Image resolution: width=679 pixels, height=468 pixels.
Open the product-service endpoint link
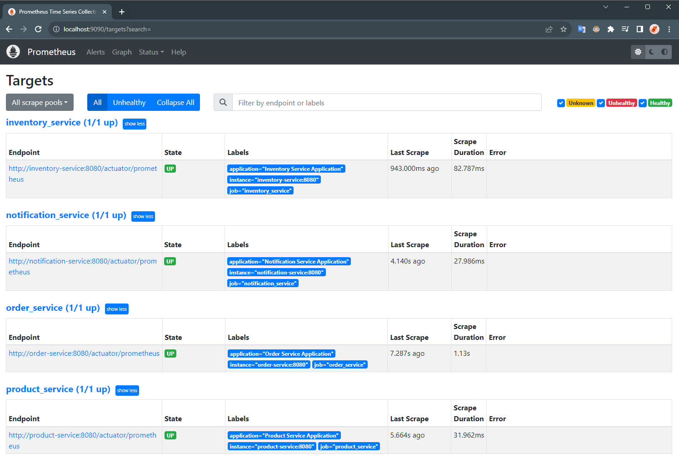tap(82, 440)
